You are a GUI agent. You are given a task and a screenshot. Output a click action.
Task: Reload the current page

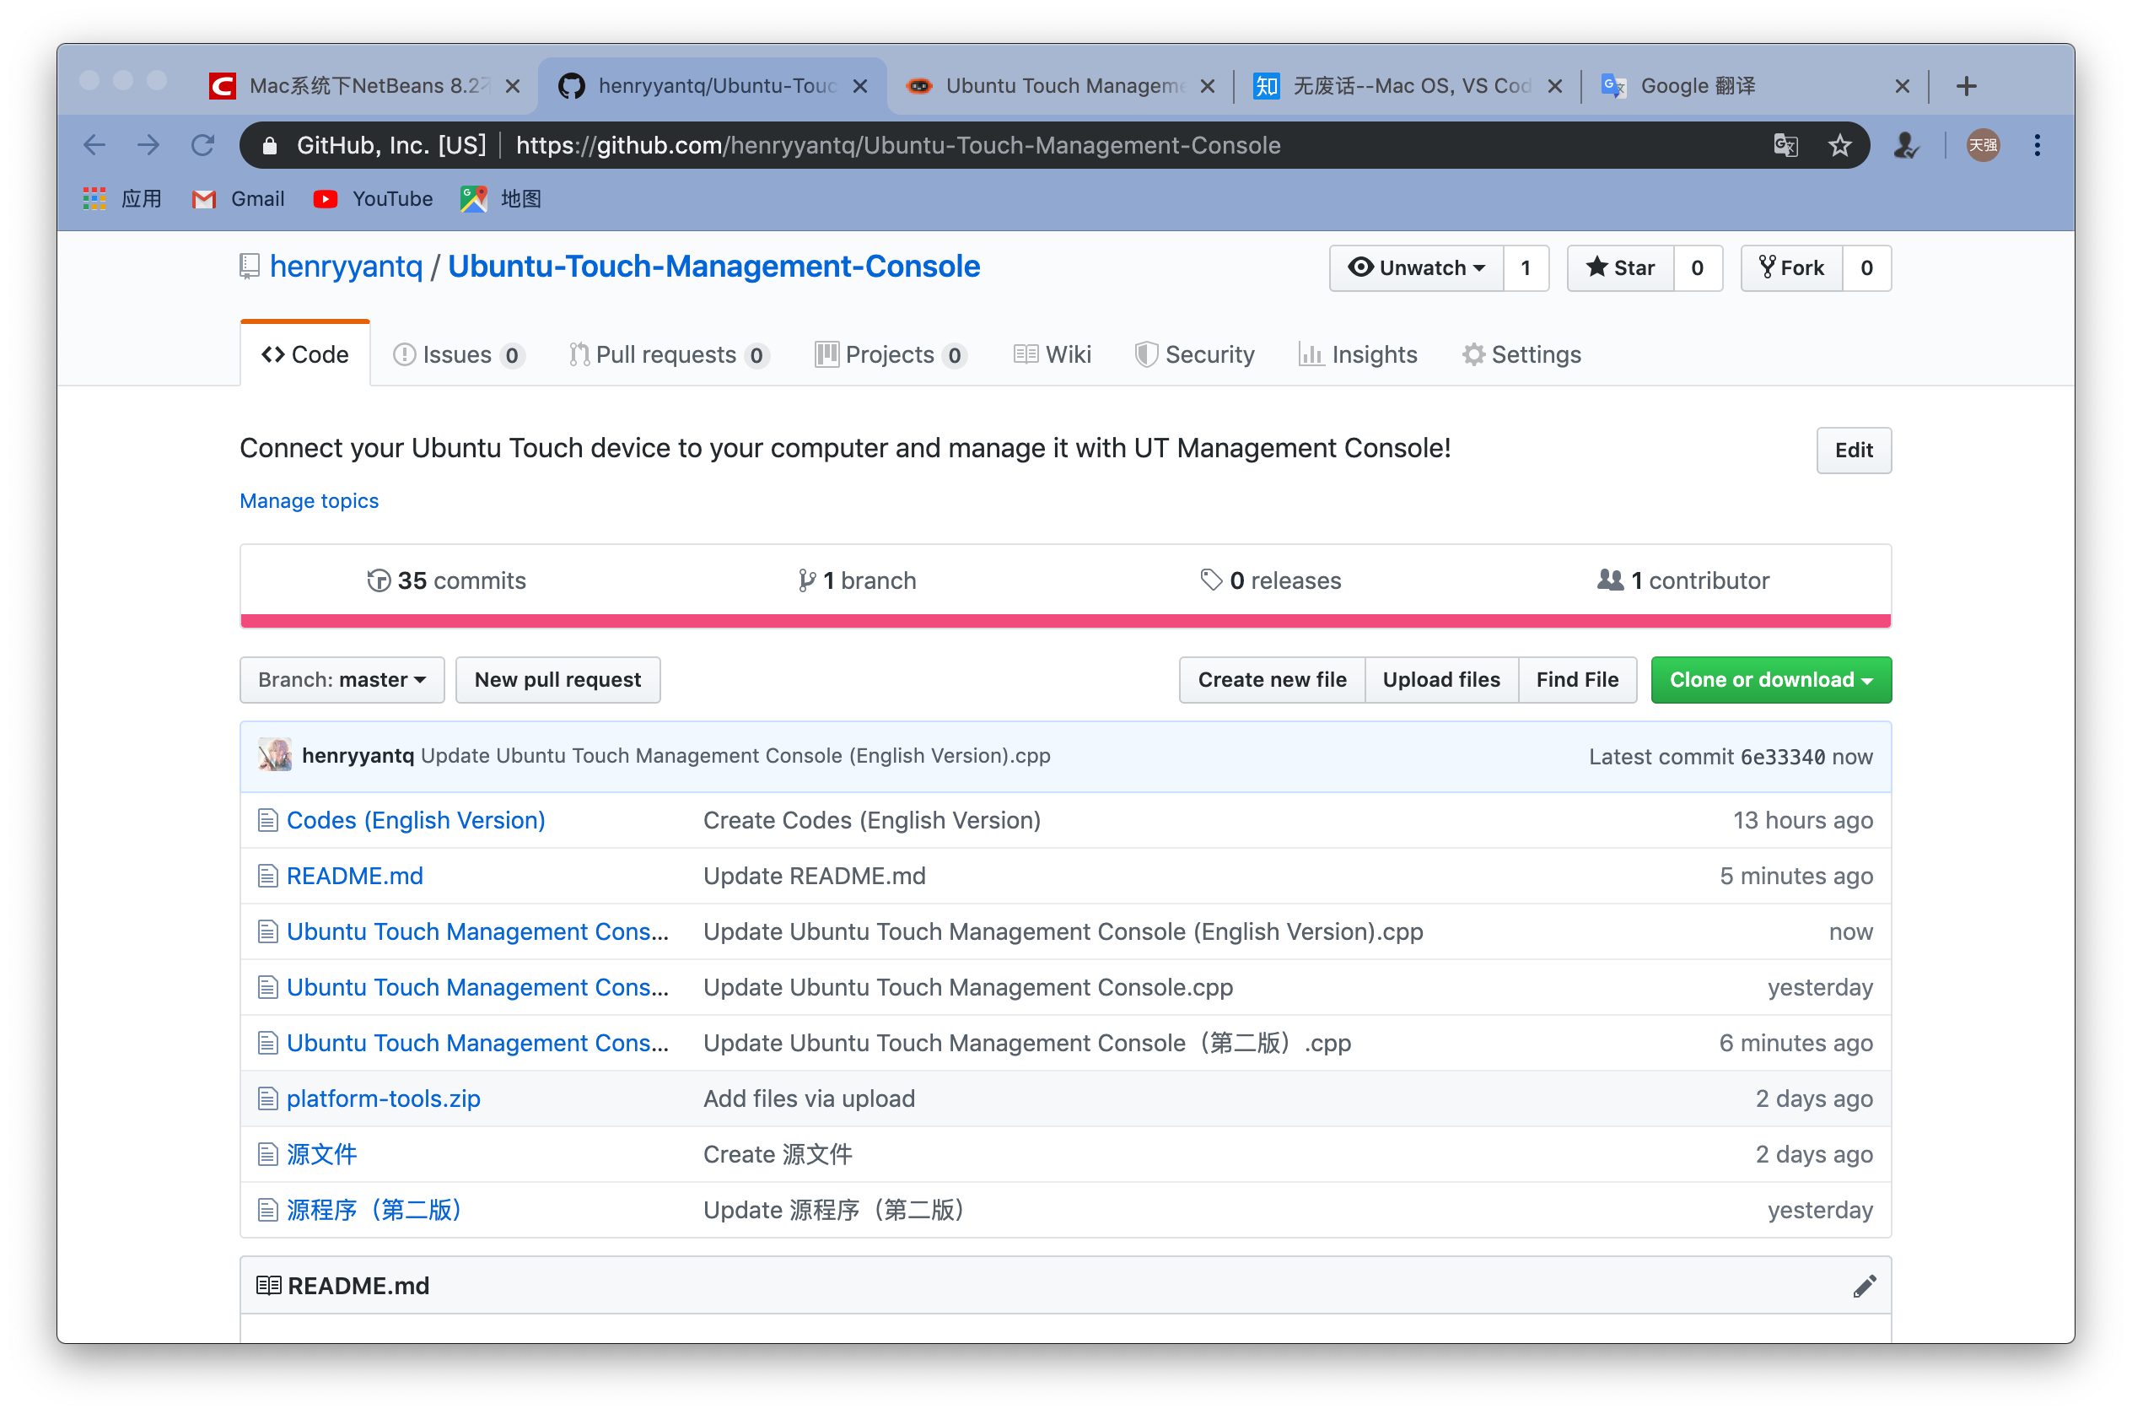tap(203, 145)
